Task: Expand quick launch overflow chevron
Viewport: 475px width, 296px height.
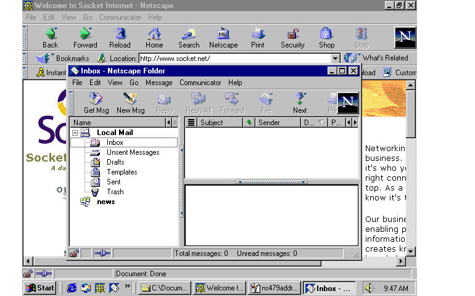Action: click(x=127, y=286)
